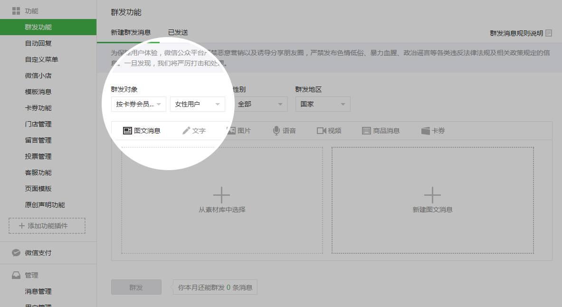Select the 卡券 coupon icon
Viewport: 562px width, 307px height.
(426, 131)
